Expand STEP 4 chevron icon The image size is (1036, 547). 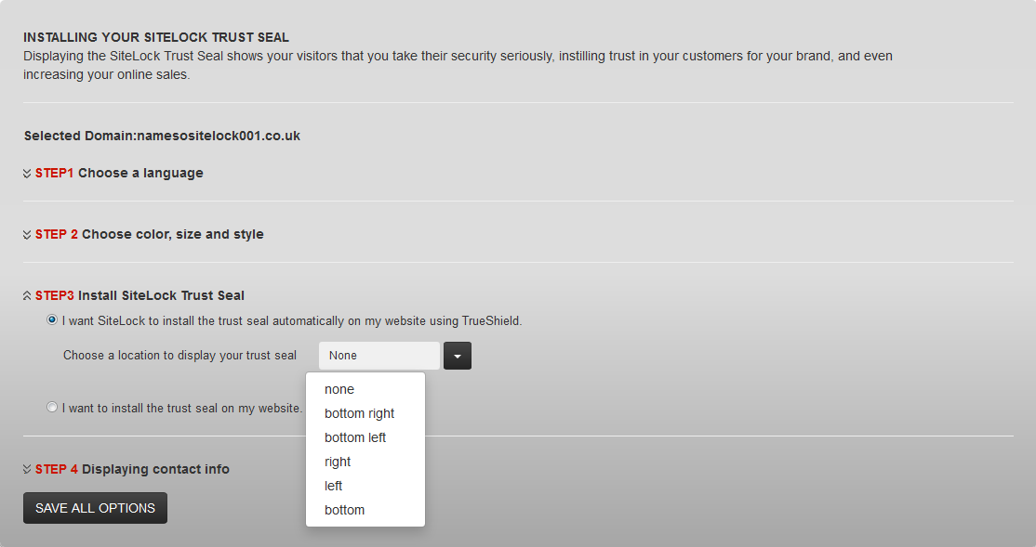coord(27,469)
